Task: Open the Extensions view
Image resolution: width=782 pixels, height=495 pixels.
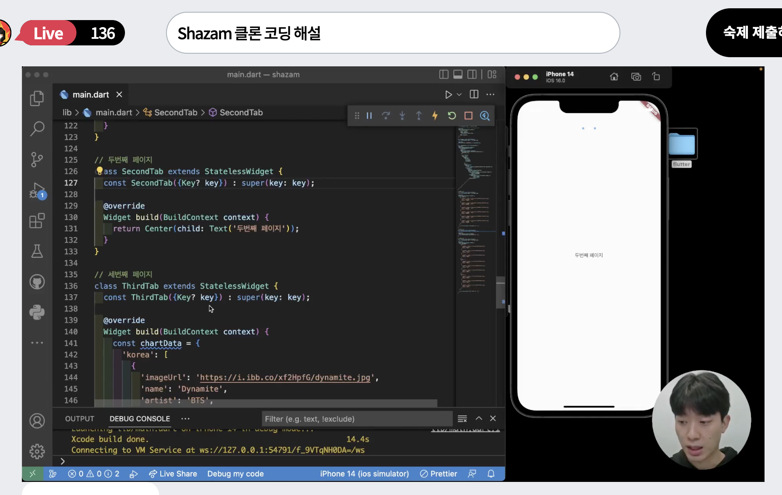Action: pyautogui.click(x=37, y=221)
